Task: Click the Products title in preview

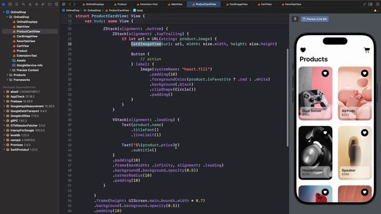Action: click(314, 59)
